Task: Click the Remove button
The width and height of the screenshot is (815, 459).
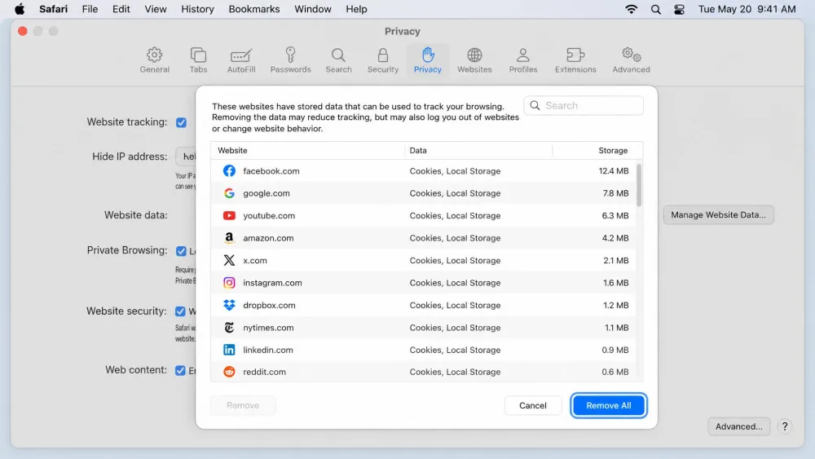Action: pyautogui.click(x=243, y=405)
